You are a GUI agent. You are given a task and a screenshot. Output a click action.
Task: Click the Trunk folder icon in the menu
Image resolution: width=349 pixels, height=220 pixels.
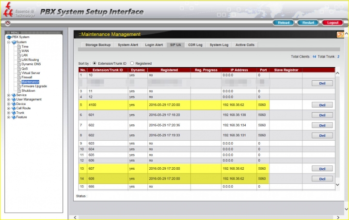tap(14, 113)
